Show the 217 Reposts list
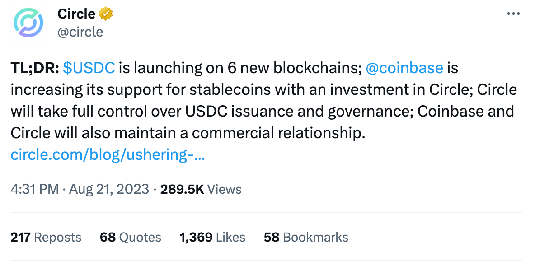535x261 pixels. (x=46, y=237)
